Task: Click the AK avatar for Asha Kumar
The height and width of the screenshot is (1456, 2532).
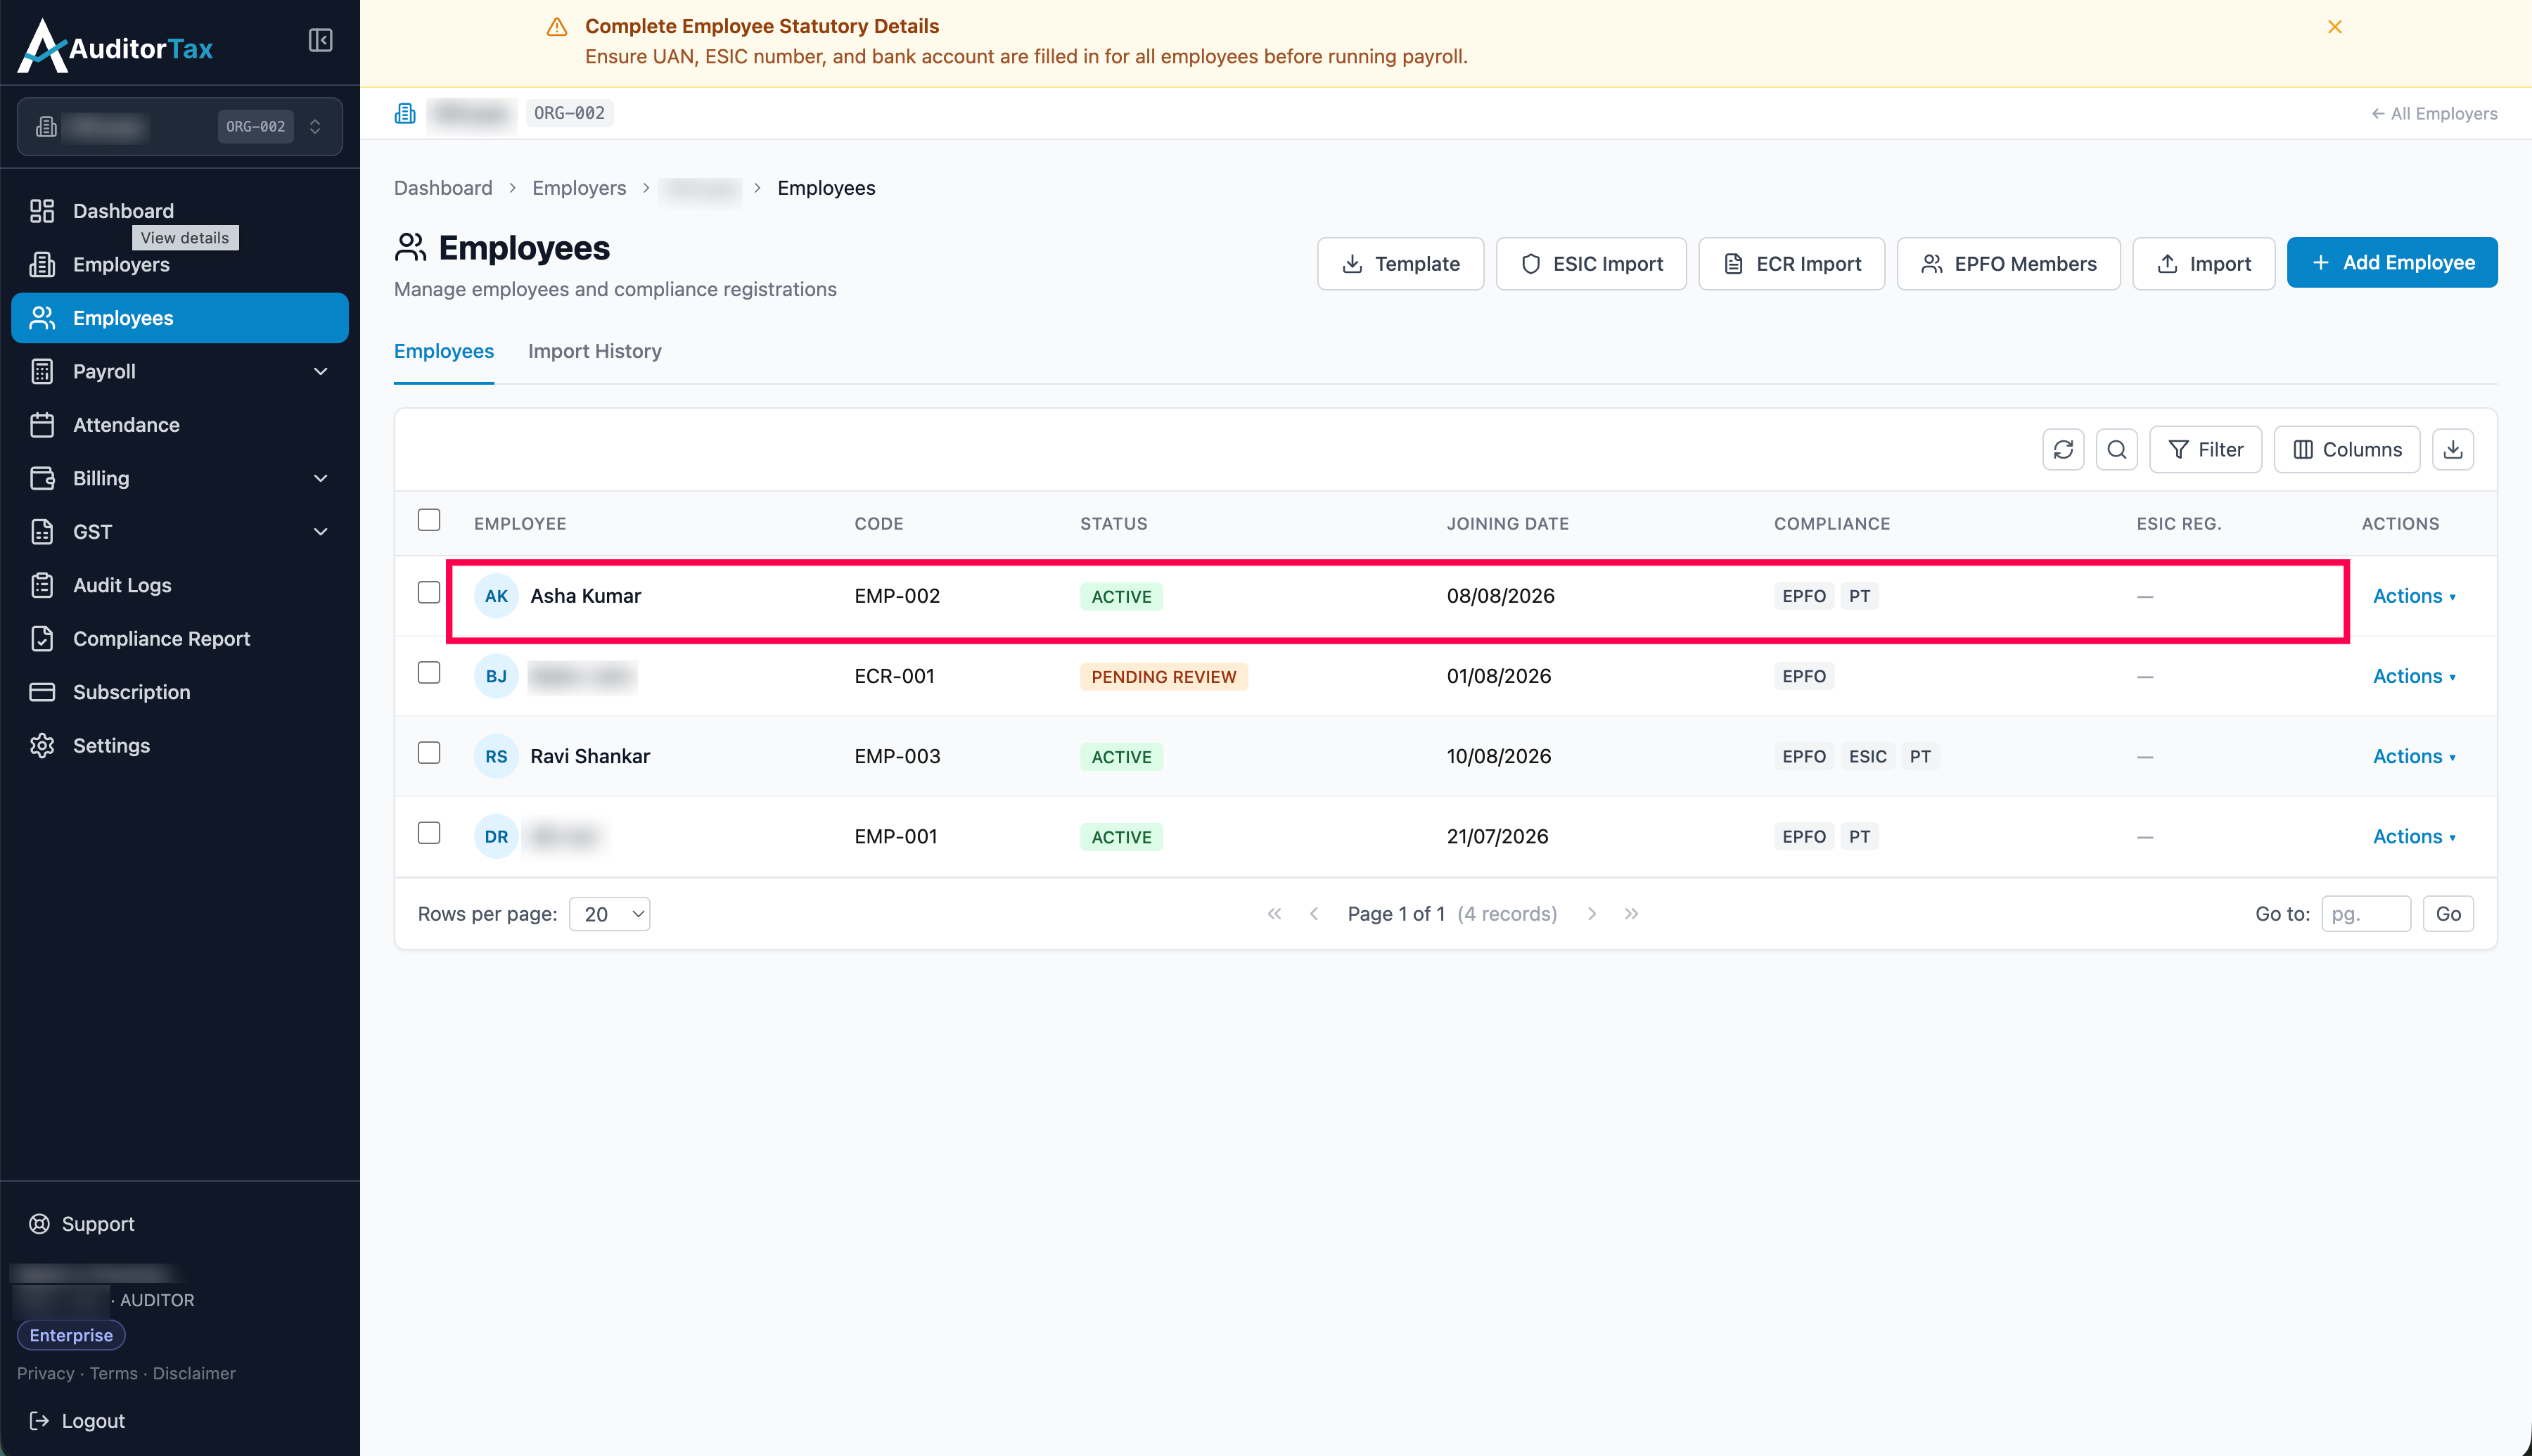Action: [x=496, y=596]
